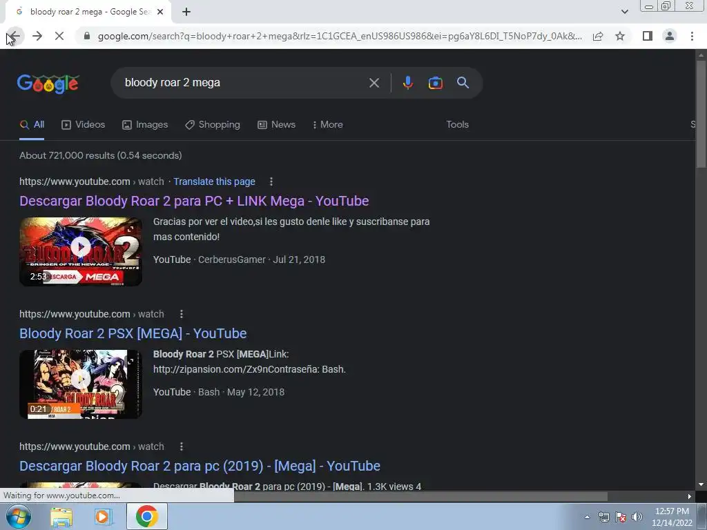This screenshot has height=530, width=707.
Task: Open Windows Explorer from the taskbar
Action: click(61, 516)
